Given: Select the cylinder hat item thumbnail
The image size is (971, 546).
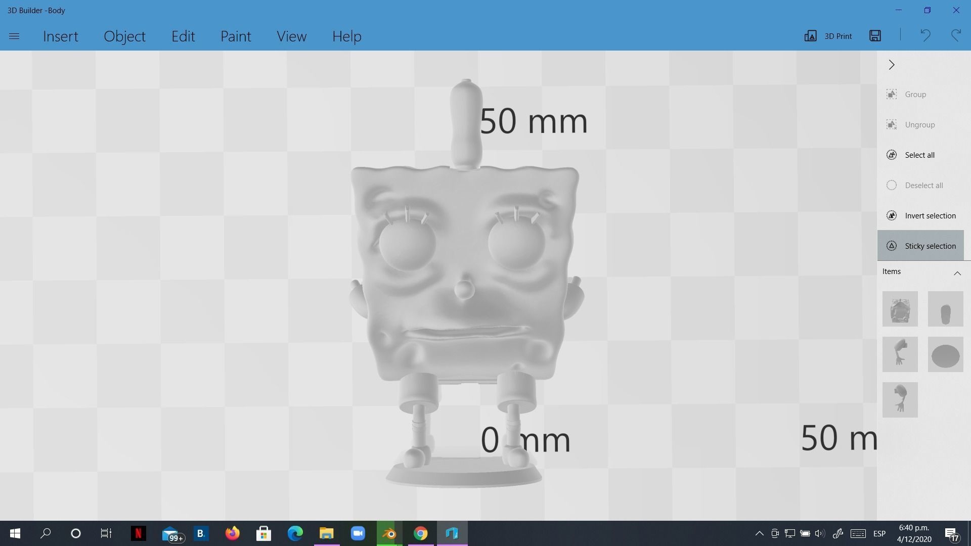Looking at the screenshot, I should (945, 309).
